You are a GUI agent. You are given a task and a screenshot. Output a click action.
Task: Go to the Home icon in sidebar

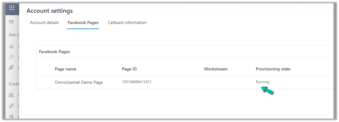(x=11, y=46)
